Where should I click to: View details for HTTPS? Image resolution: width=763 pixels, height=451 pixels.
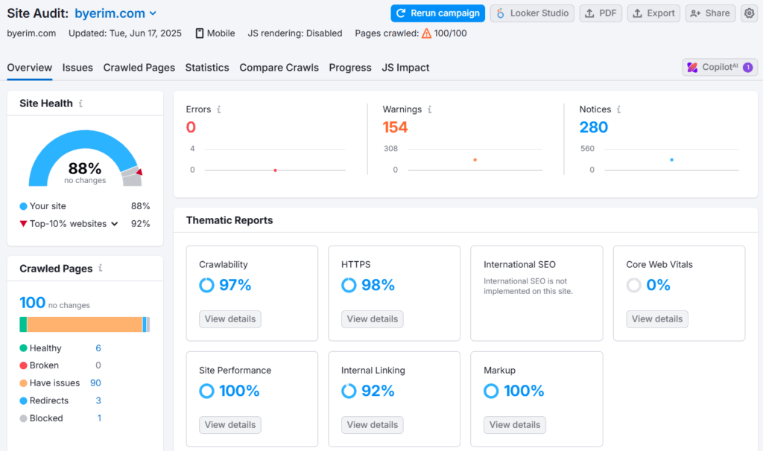373,319
